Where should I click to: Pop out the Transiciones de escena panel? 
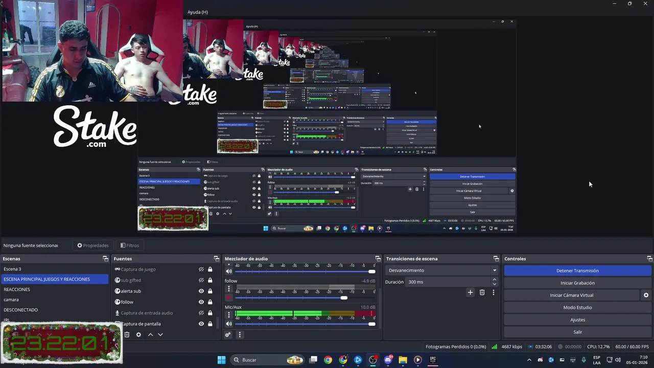coord(496,259)
